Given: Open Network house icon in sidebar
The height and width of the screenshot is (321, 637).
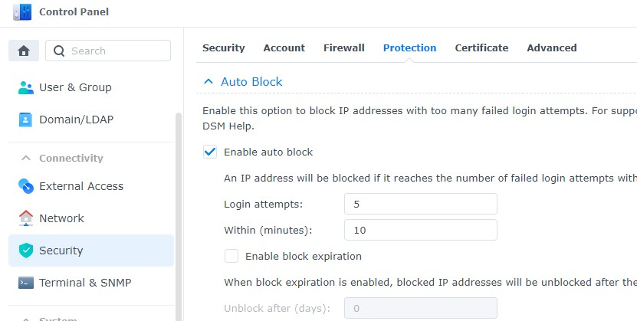Looking at the screenshot, I should click(26, 218).
